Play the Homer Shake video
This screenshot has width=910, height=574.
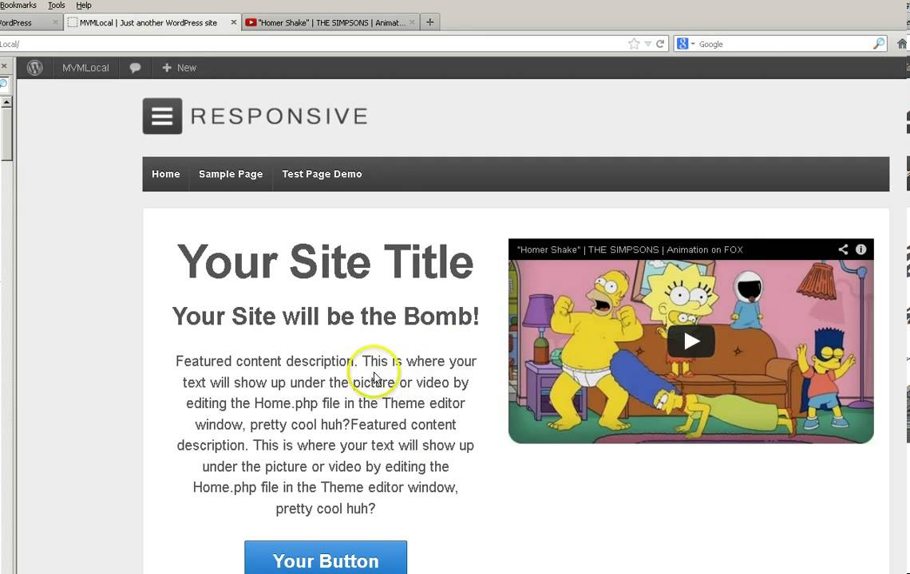point(690,341)
